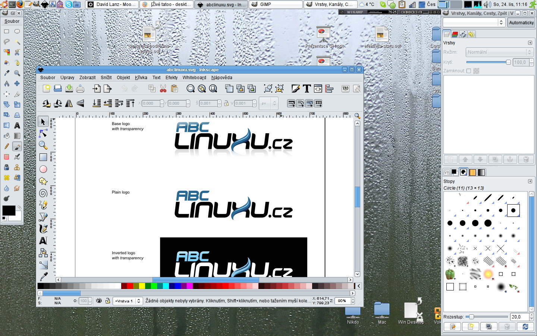Select the Inkscape Star tool
This screenshot has width=537, height=336.
click(x=43, y=181)
